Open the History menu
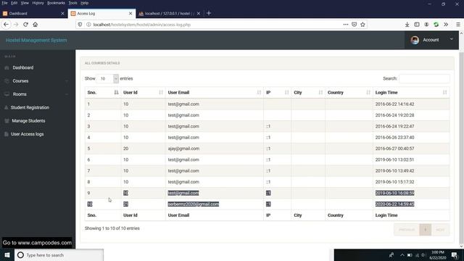 pos(38,3)
